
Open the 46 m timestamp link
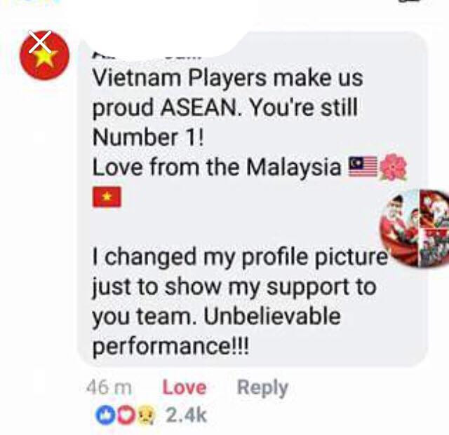[109, 388]
